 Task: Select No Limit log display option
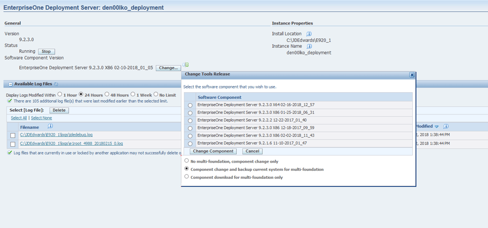156,94
